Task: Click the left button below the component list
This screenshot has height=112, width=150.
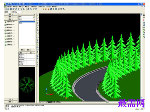Action: 22,50
